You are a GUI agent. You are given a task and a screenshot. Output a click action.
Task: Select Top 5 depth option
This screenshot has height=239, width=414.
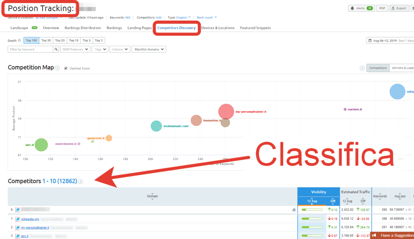tap(87, 41)
